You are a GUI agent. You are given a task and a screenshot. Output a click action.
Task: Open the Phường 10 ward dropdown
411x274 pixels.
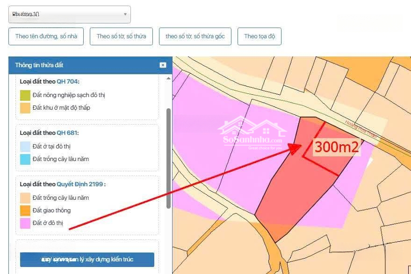pos(69,14)
